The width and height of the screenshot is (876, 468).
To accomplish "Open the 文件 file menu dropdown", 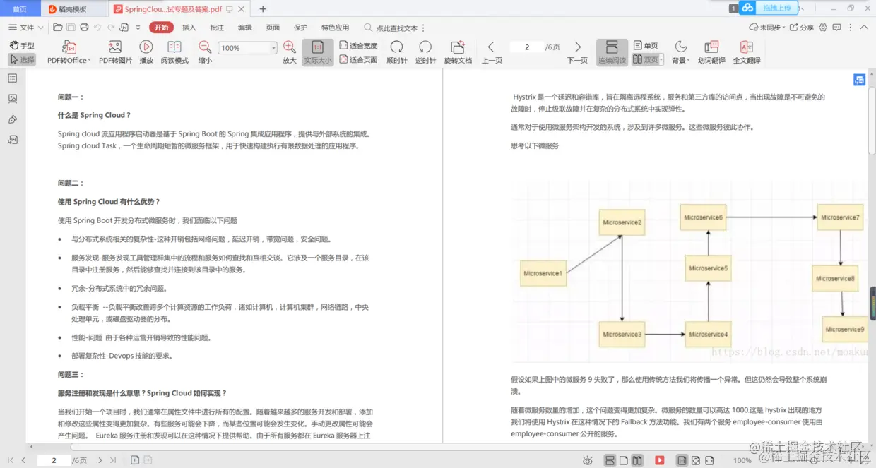I will coord(26,28).
